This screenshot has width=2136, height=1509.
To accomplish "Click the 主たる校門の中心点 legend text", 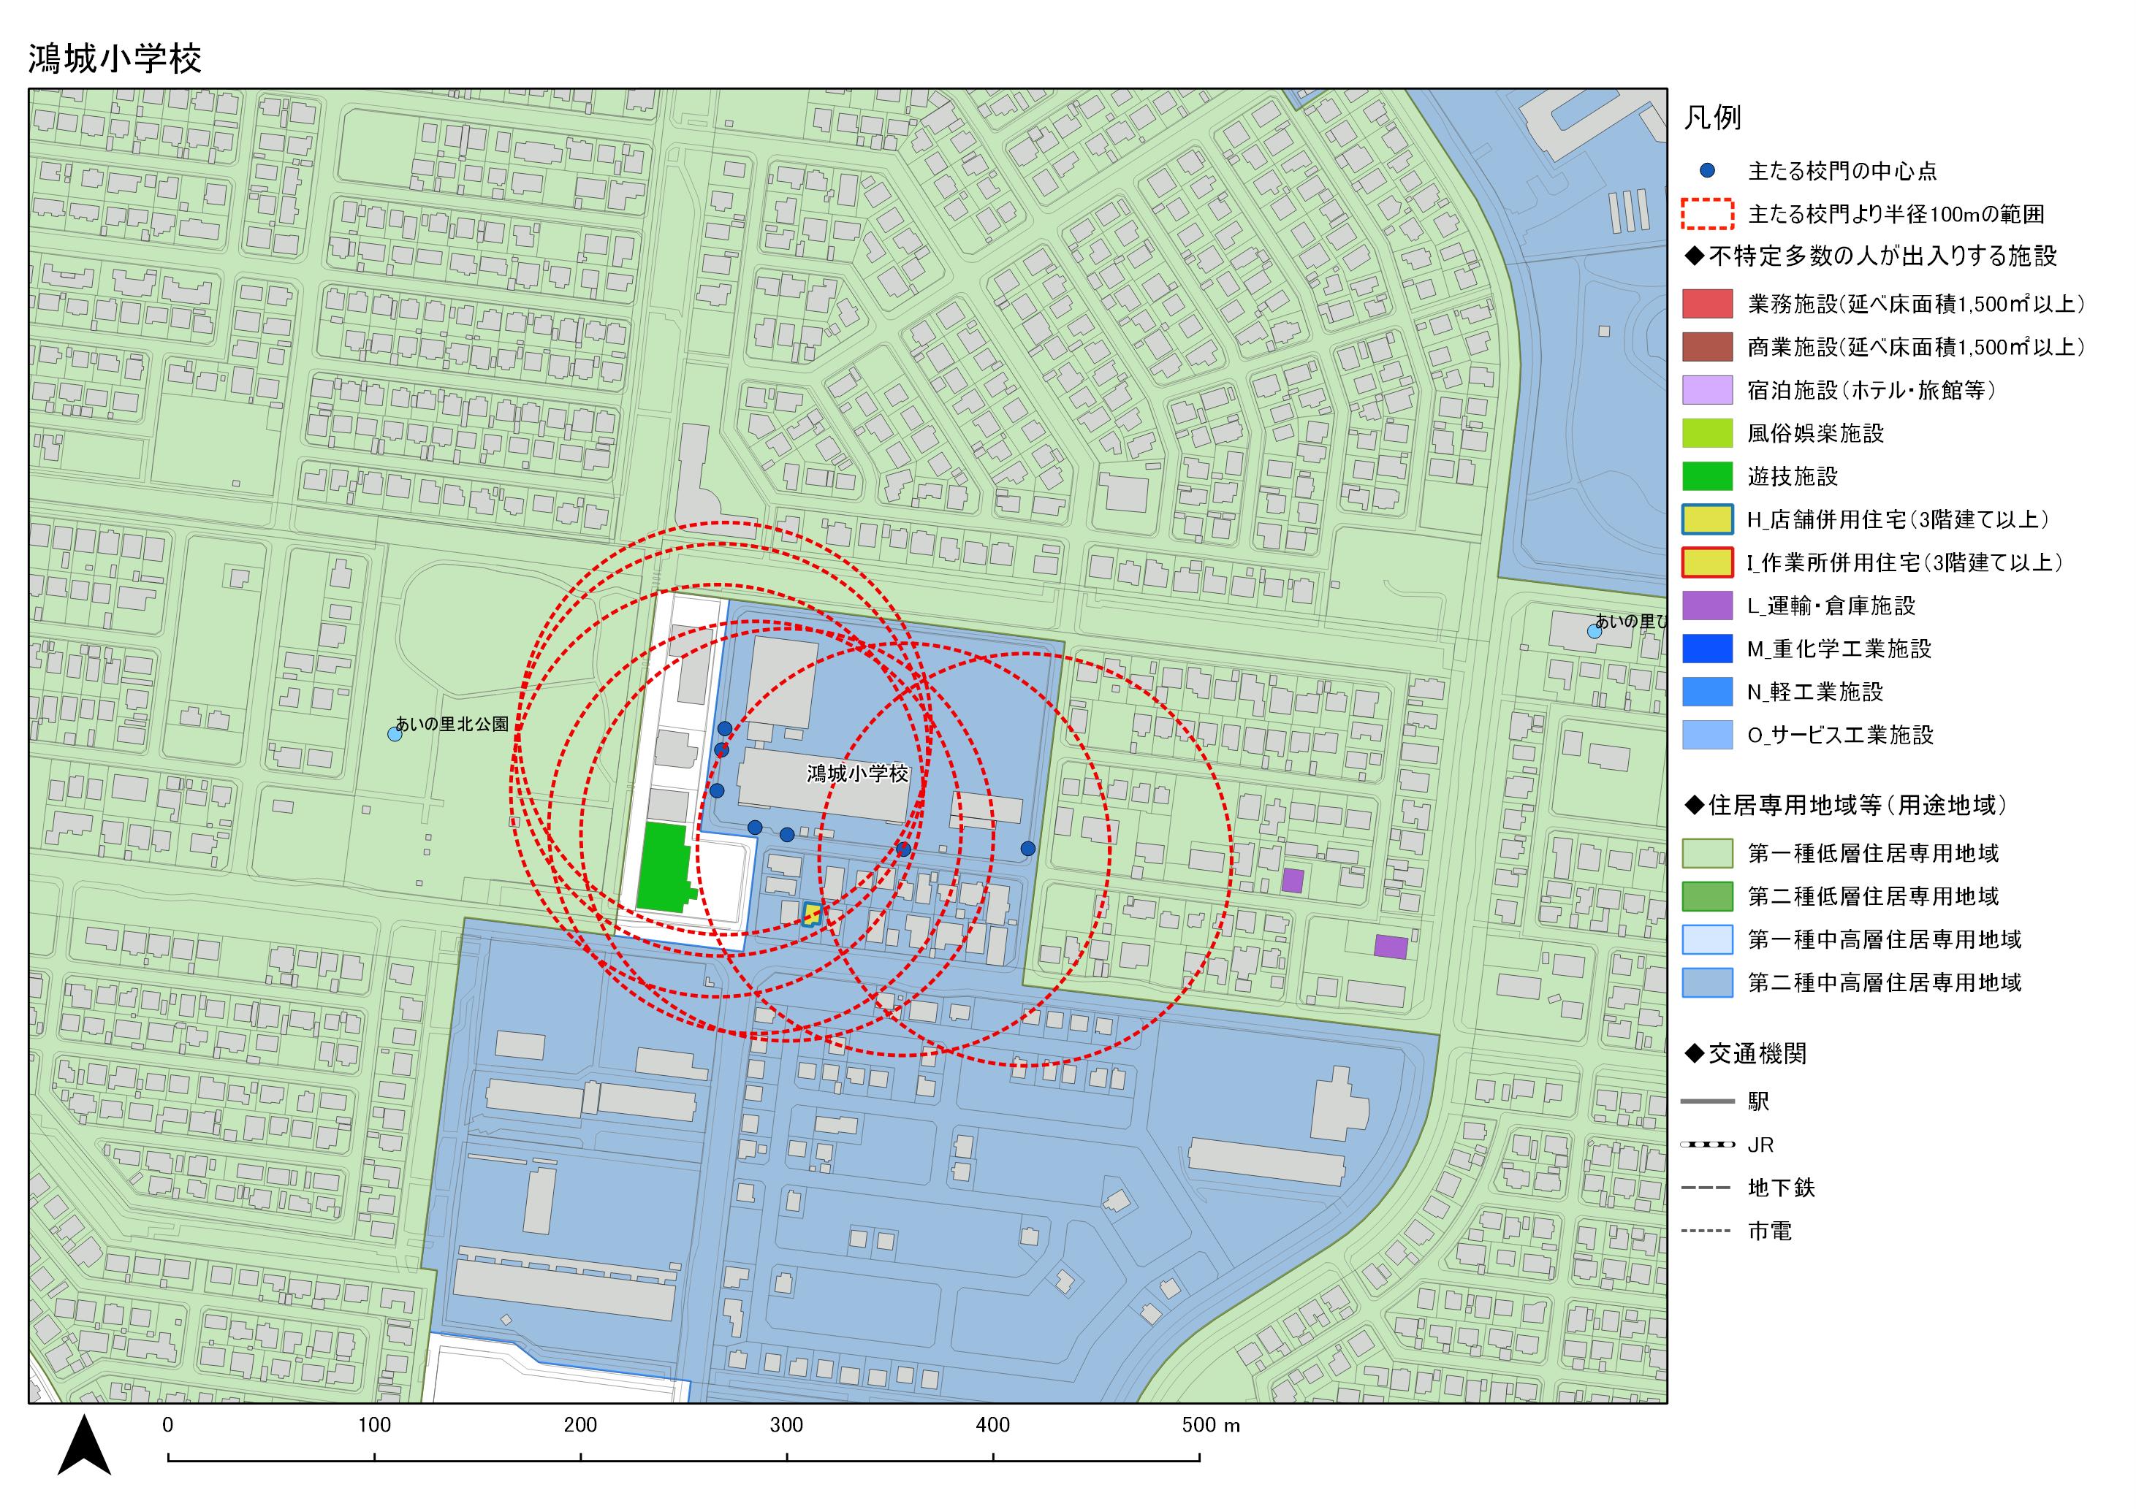I will pyautogui.click(x=1842, y=171).
